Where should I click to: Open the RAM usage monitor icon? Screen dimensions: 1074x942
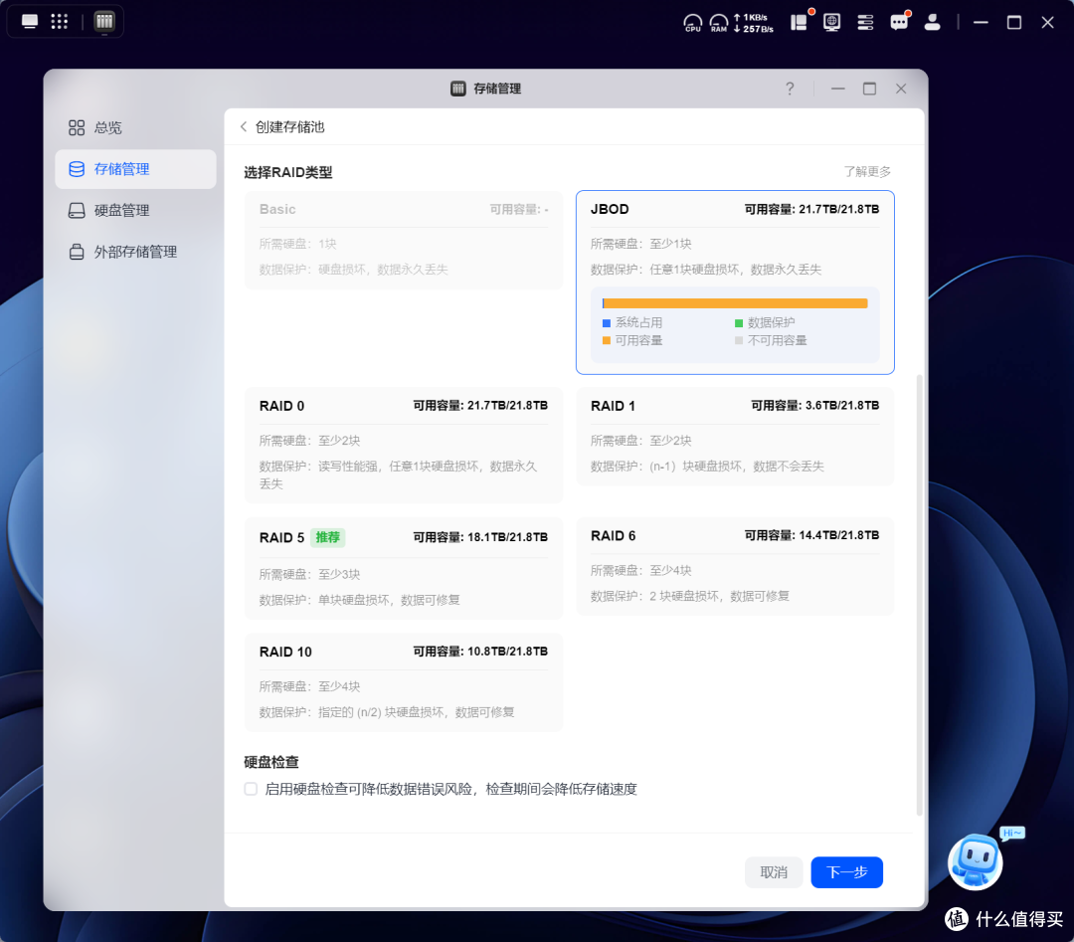tap(719, 23)
